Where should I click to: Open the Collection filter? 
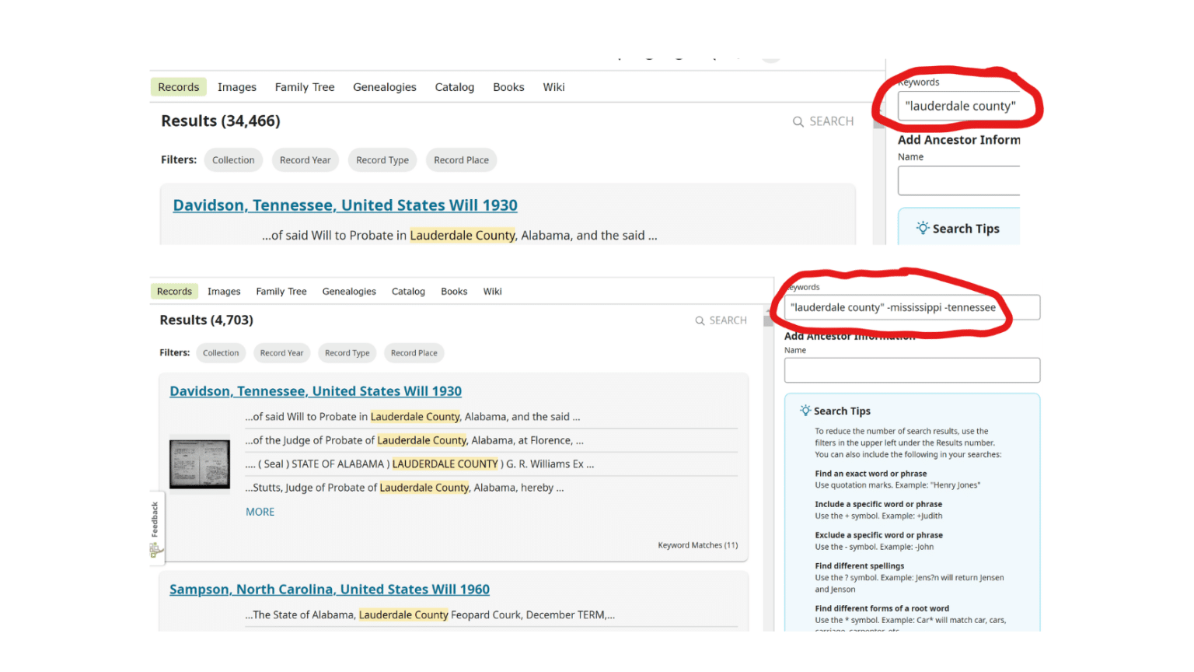point(221,352)
